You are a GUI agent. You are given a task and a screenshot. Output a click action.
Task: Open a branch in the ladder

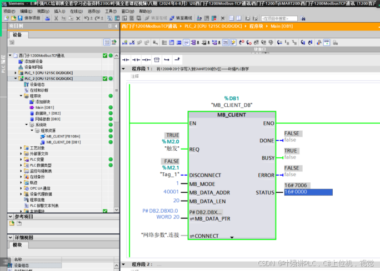click(x=167, y=60)
